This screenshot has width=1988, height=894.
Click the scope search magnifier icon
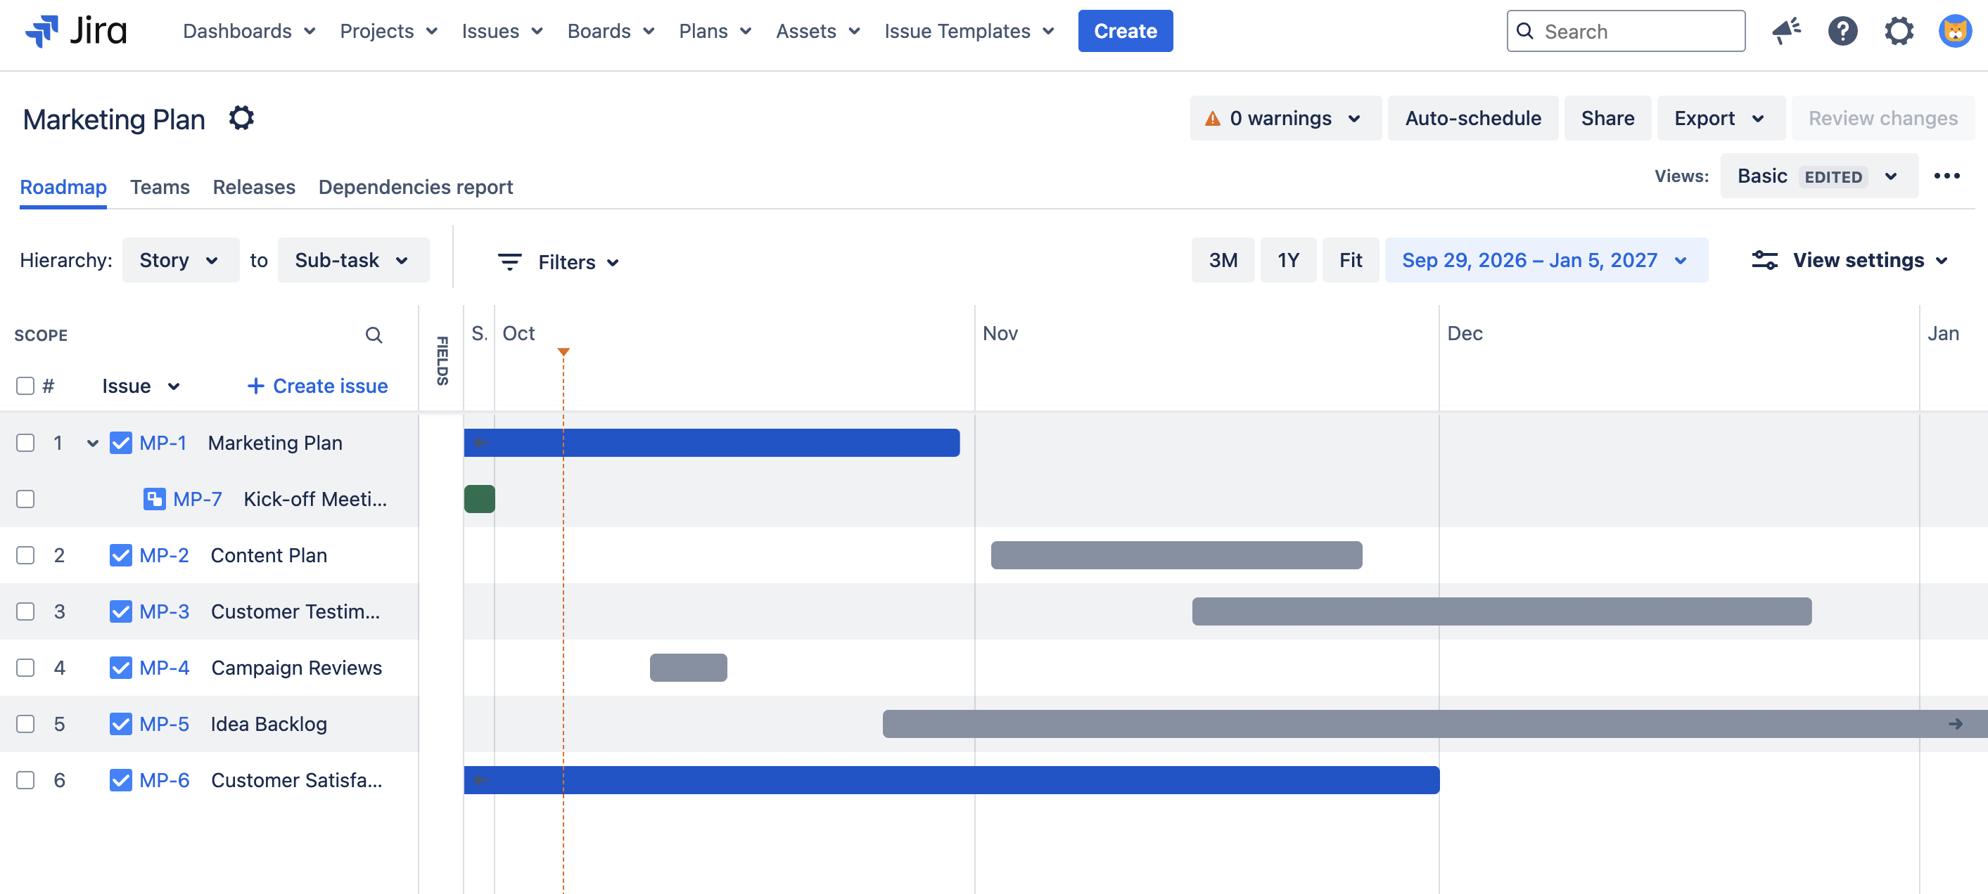tap(374, 335)
